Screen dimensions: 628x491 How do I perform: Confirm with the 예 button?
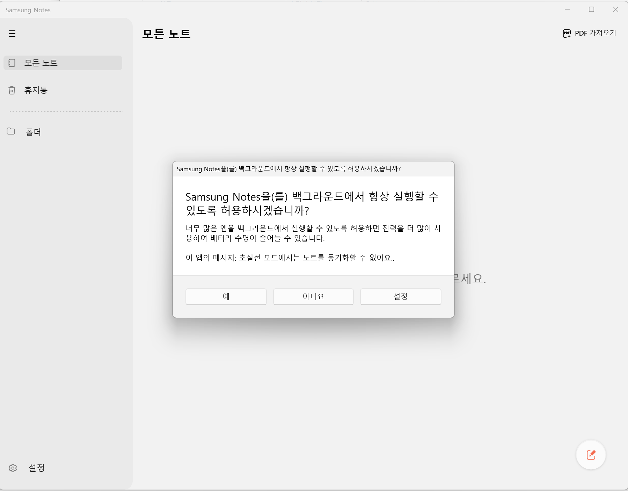click(x=226, y=297)
